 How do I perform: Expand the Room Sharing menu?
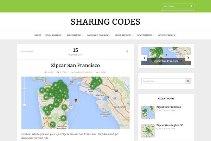(x=54, y=35)
